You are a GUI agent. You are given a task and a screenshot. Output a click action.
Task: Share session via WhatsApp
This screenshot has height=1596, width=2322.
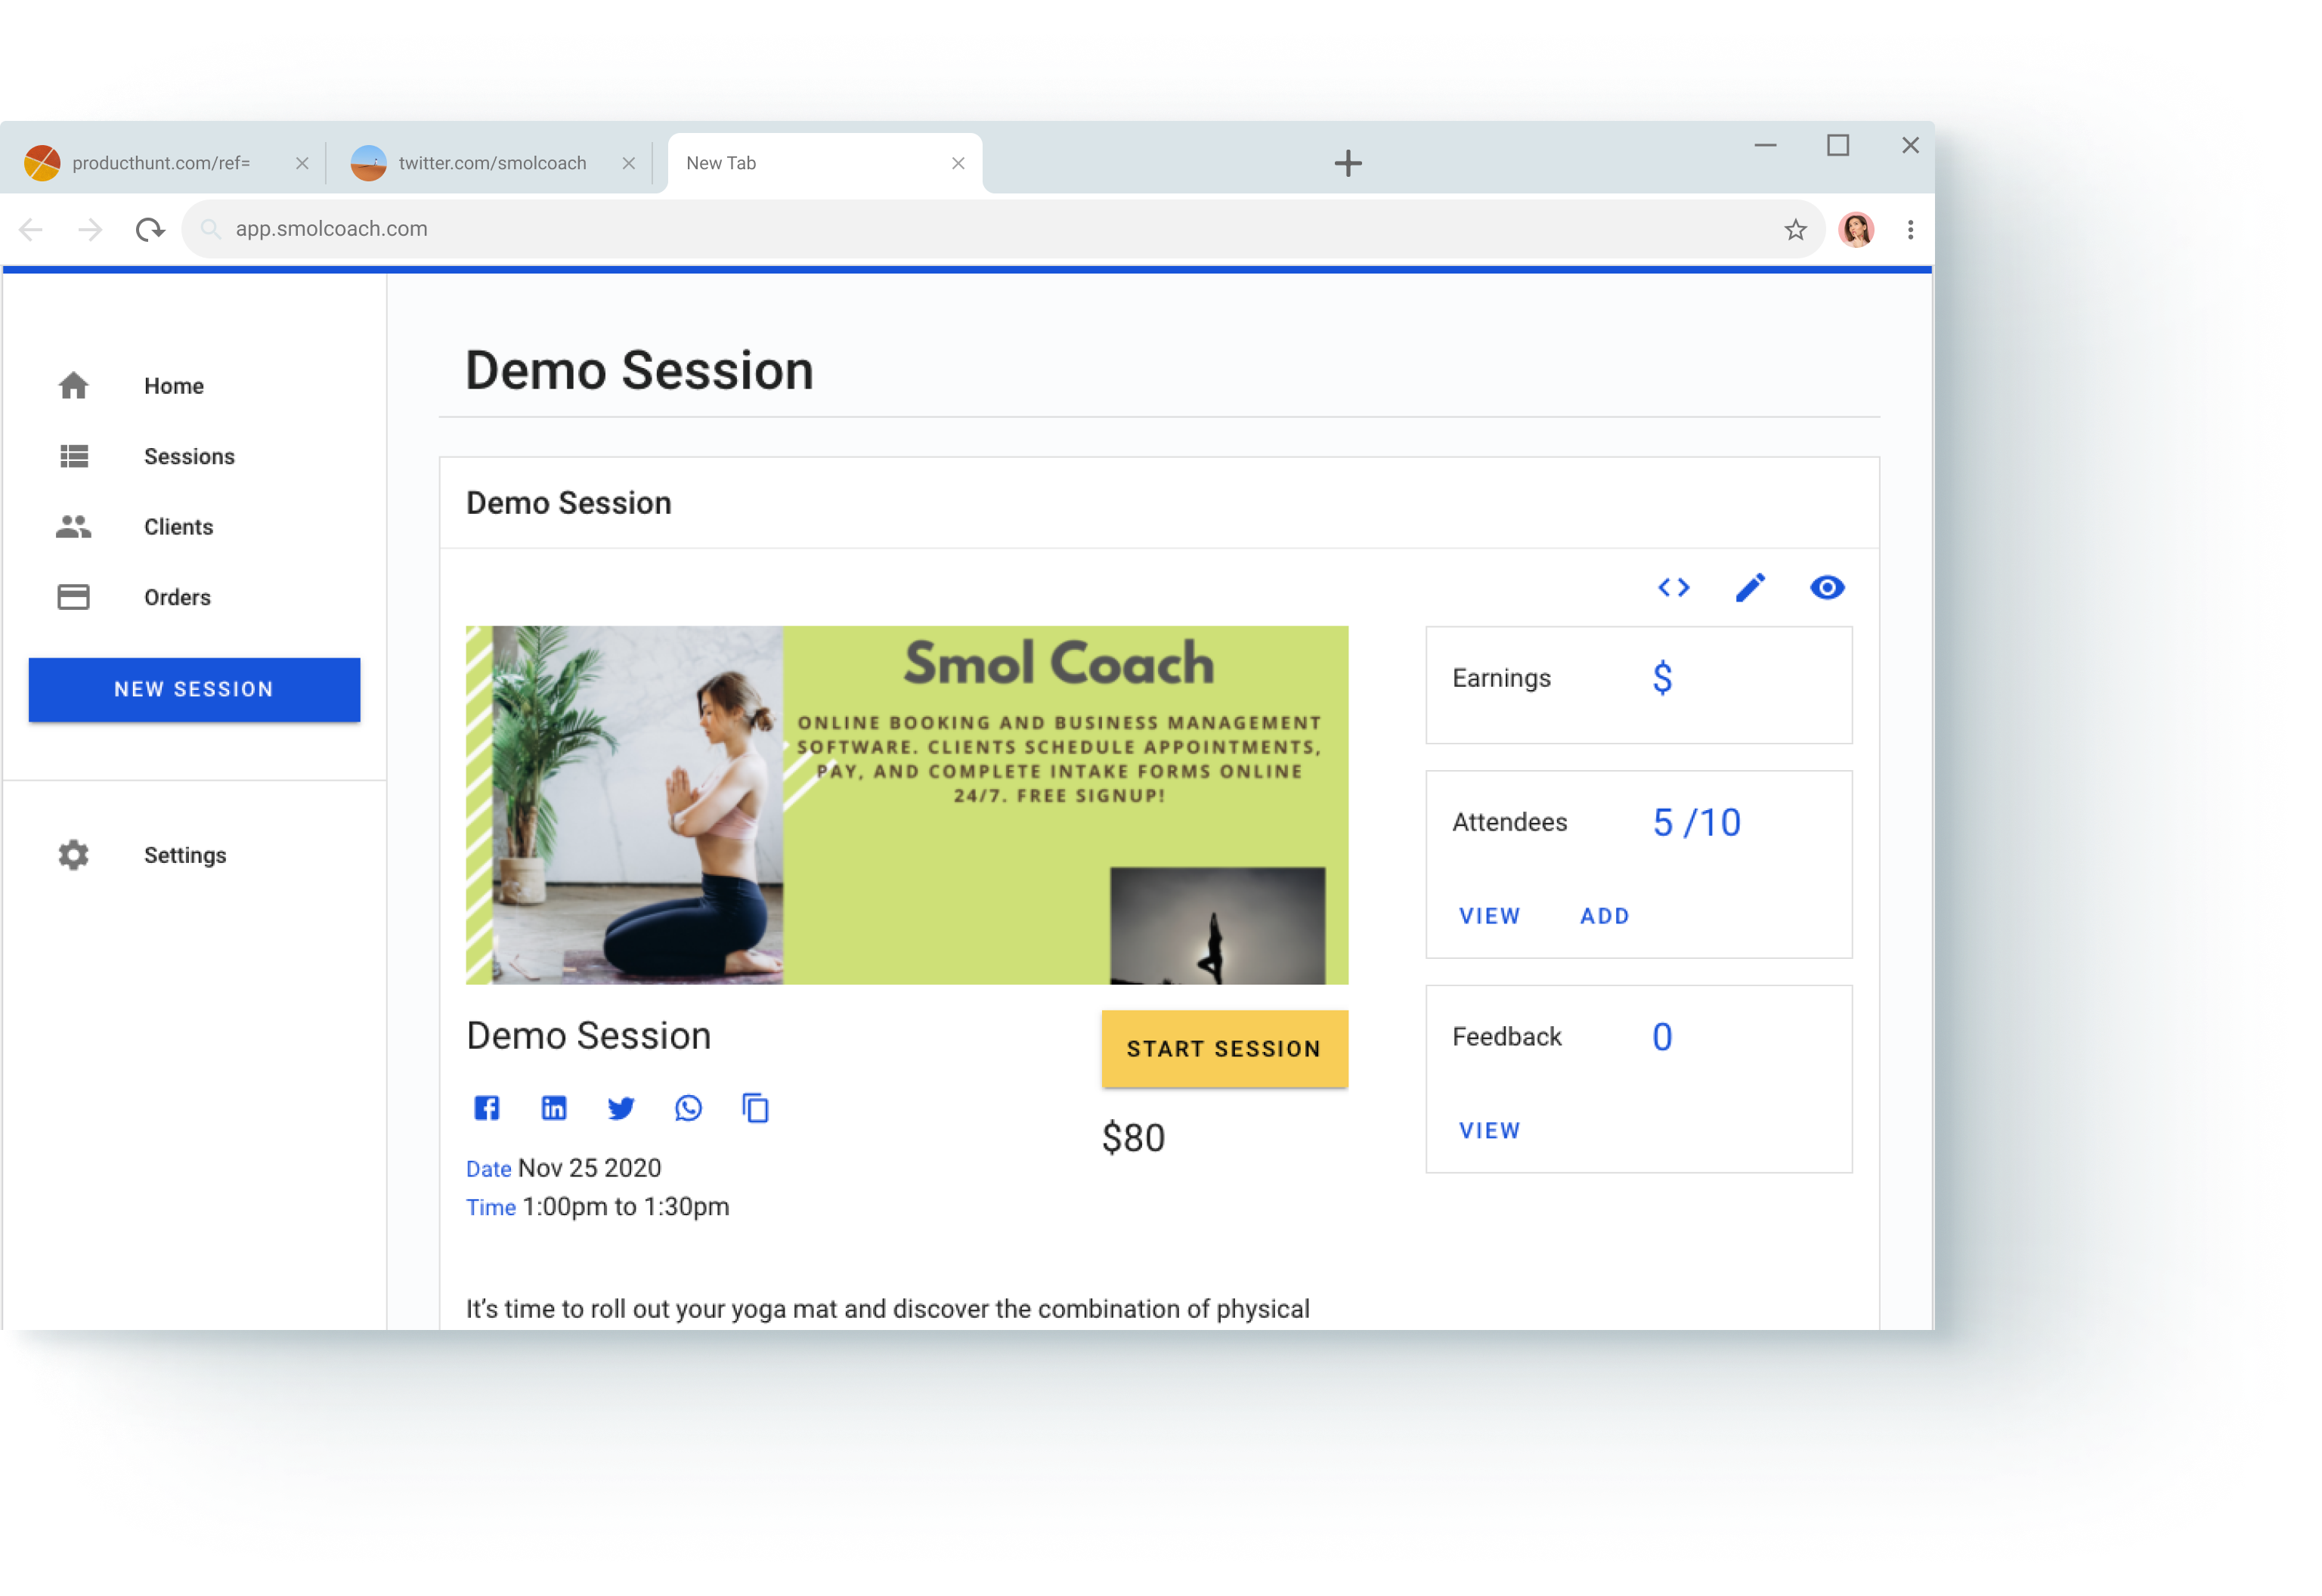[688, 1108]
